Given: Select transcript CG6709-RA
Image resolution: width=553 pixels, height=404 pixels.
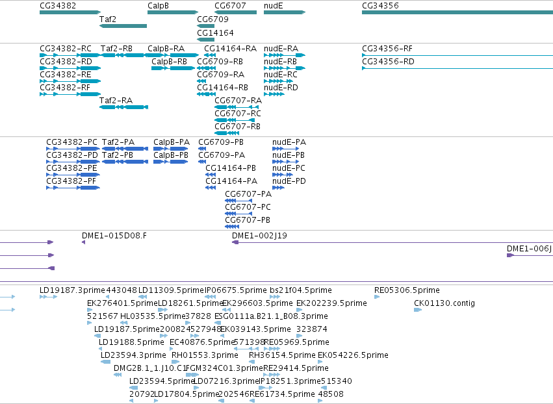Looking at the screenshot, I should [x=221, y=75].
